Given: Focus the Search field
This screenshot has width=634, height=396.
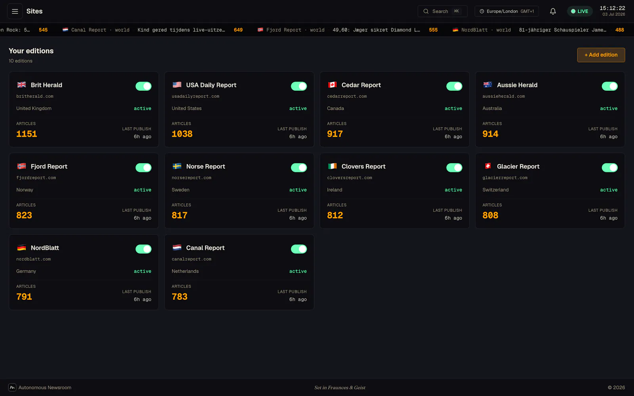Looking at the screenshot, I should pyautogui.click(x=442, y=11).
